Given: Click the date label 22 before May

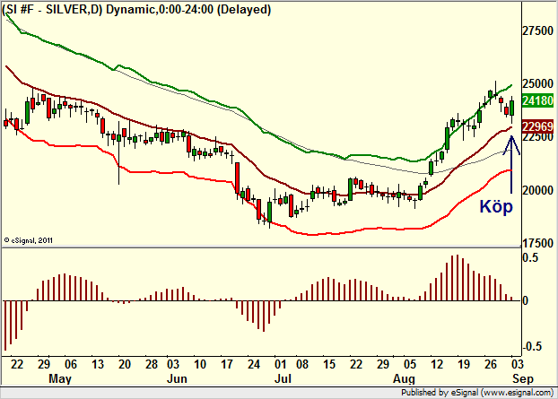Looking at the screenshot, I should [17, 364].
